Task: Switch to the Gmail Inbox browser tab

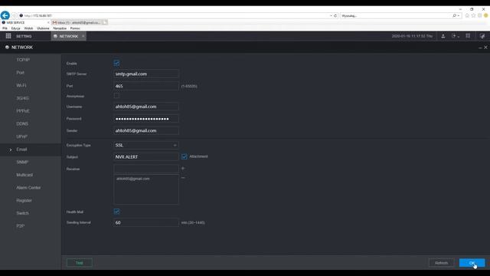Action: click(77, 22)
